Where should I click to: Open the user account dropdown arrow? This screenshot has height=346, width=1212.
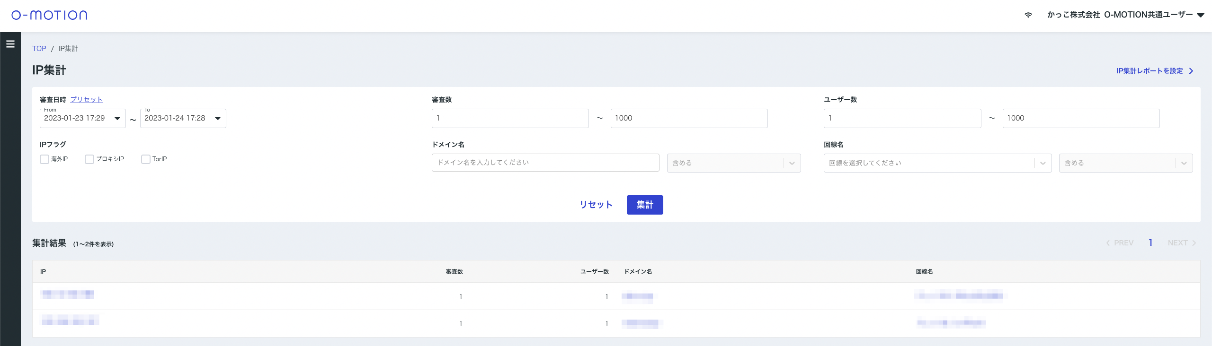pyautogui.click(x=1200, y=15)
